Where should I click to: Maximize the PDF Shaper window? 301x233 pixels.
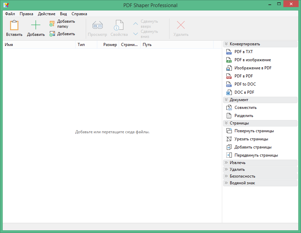tap(279, 4)
